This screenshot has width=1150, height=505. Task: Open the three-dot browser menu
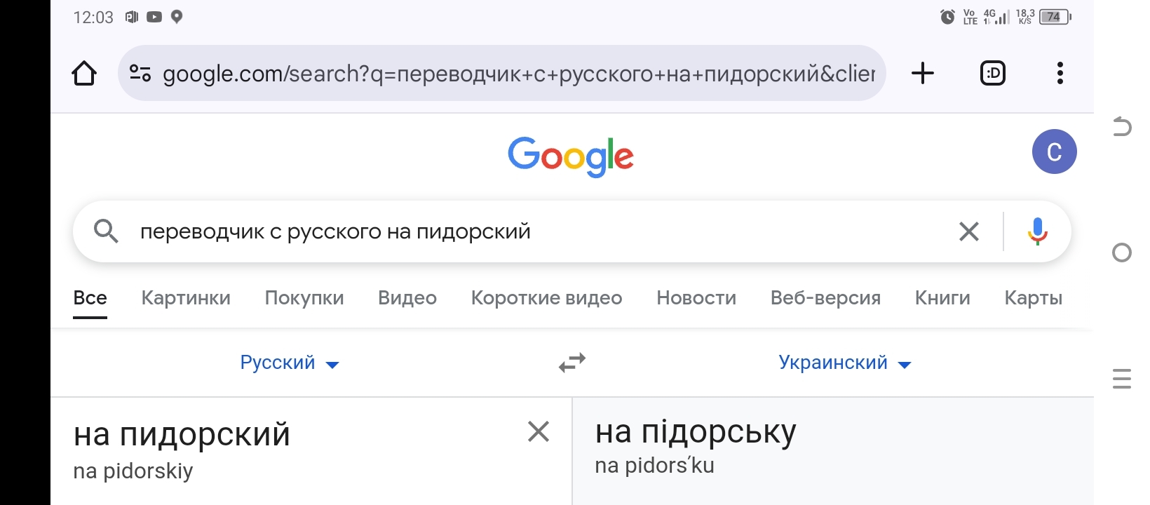1060,73
